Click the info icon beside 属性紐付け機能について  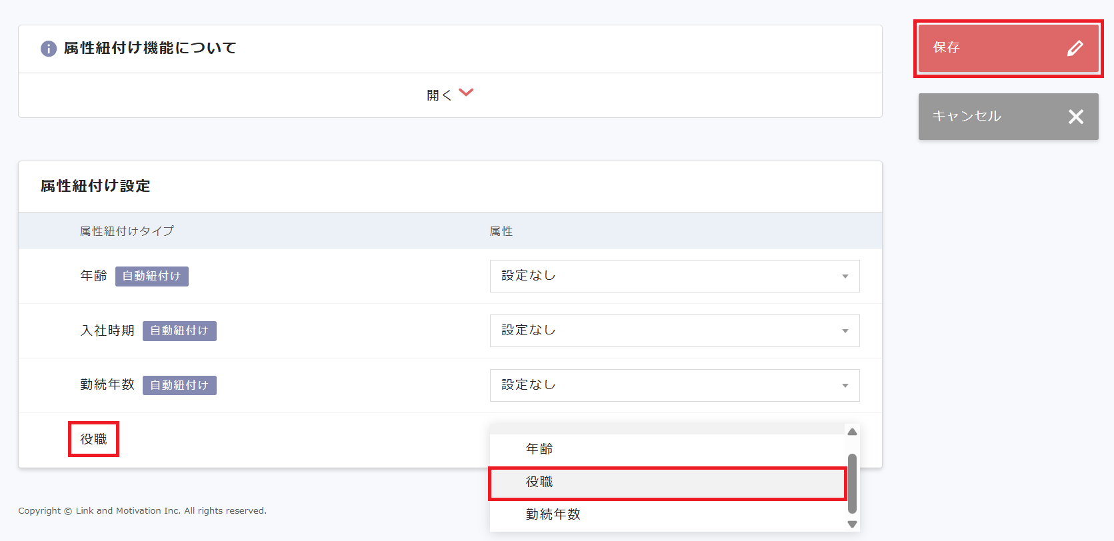click(x=49, y=49)
